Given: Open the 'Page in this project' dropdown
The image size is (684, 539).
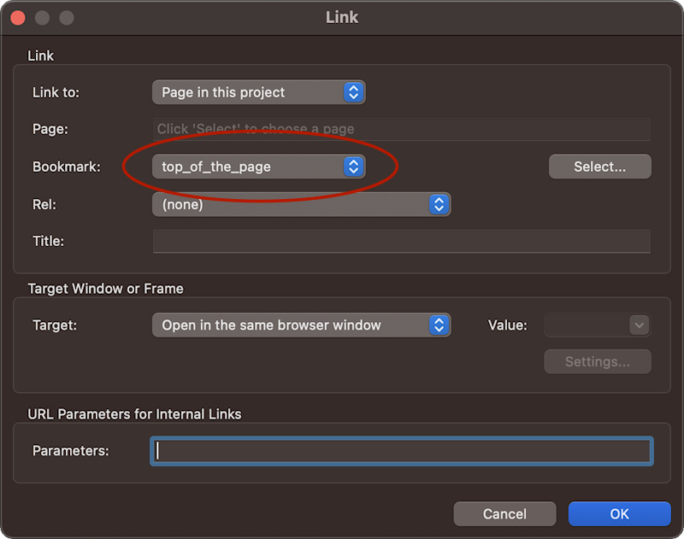Looking at the screenshot, I should (258, 92).
